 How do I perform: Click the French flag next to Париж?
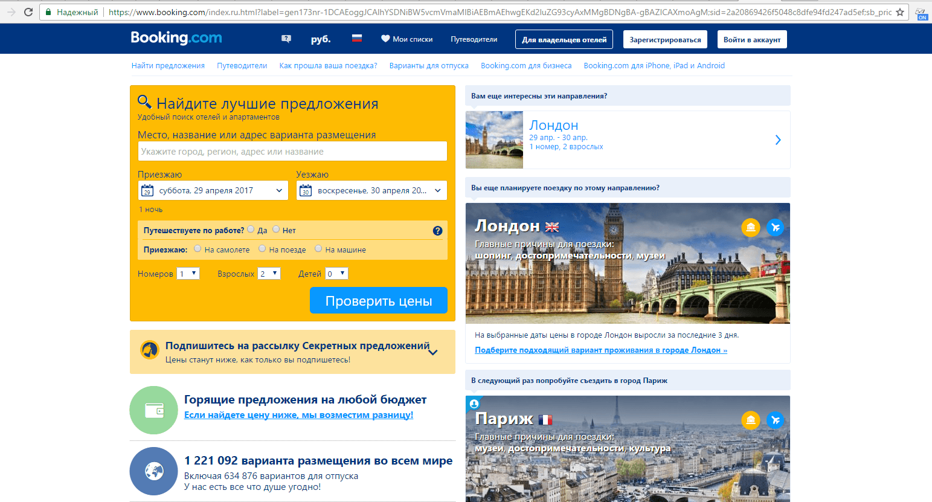(545, 420)
